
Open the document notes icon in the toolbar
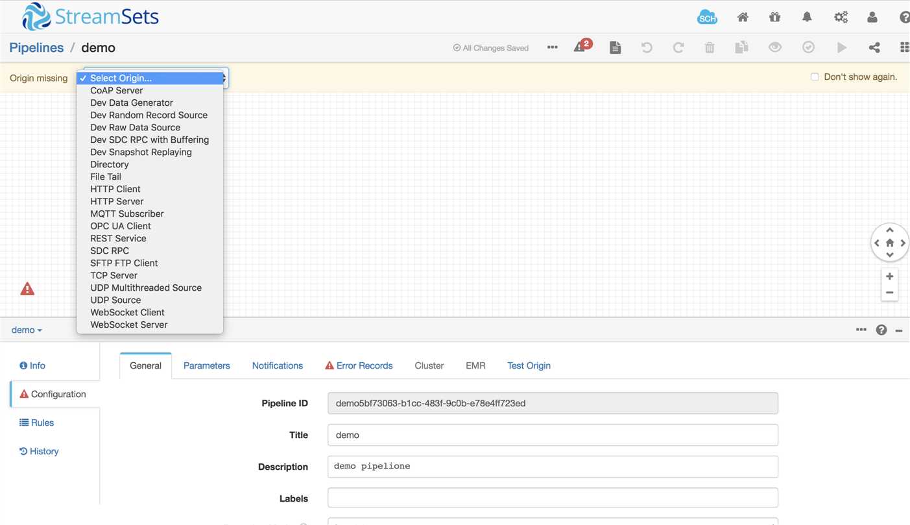(615, 47)
